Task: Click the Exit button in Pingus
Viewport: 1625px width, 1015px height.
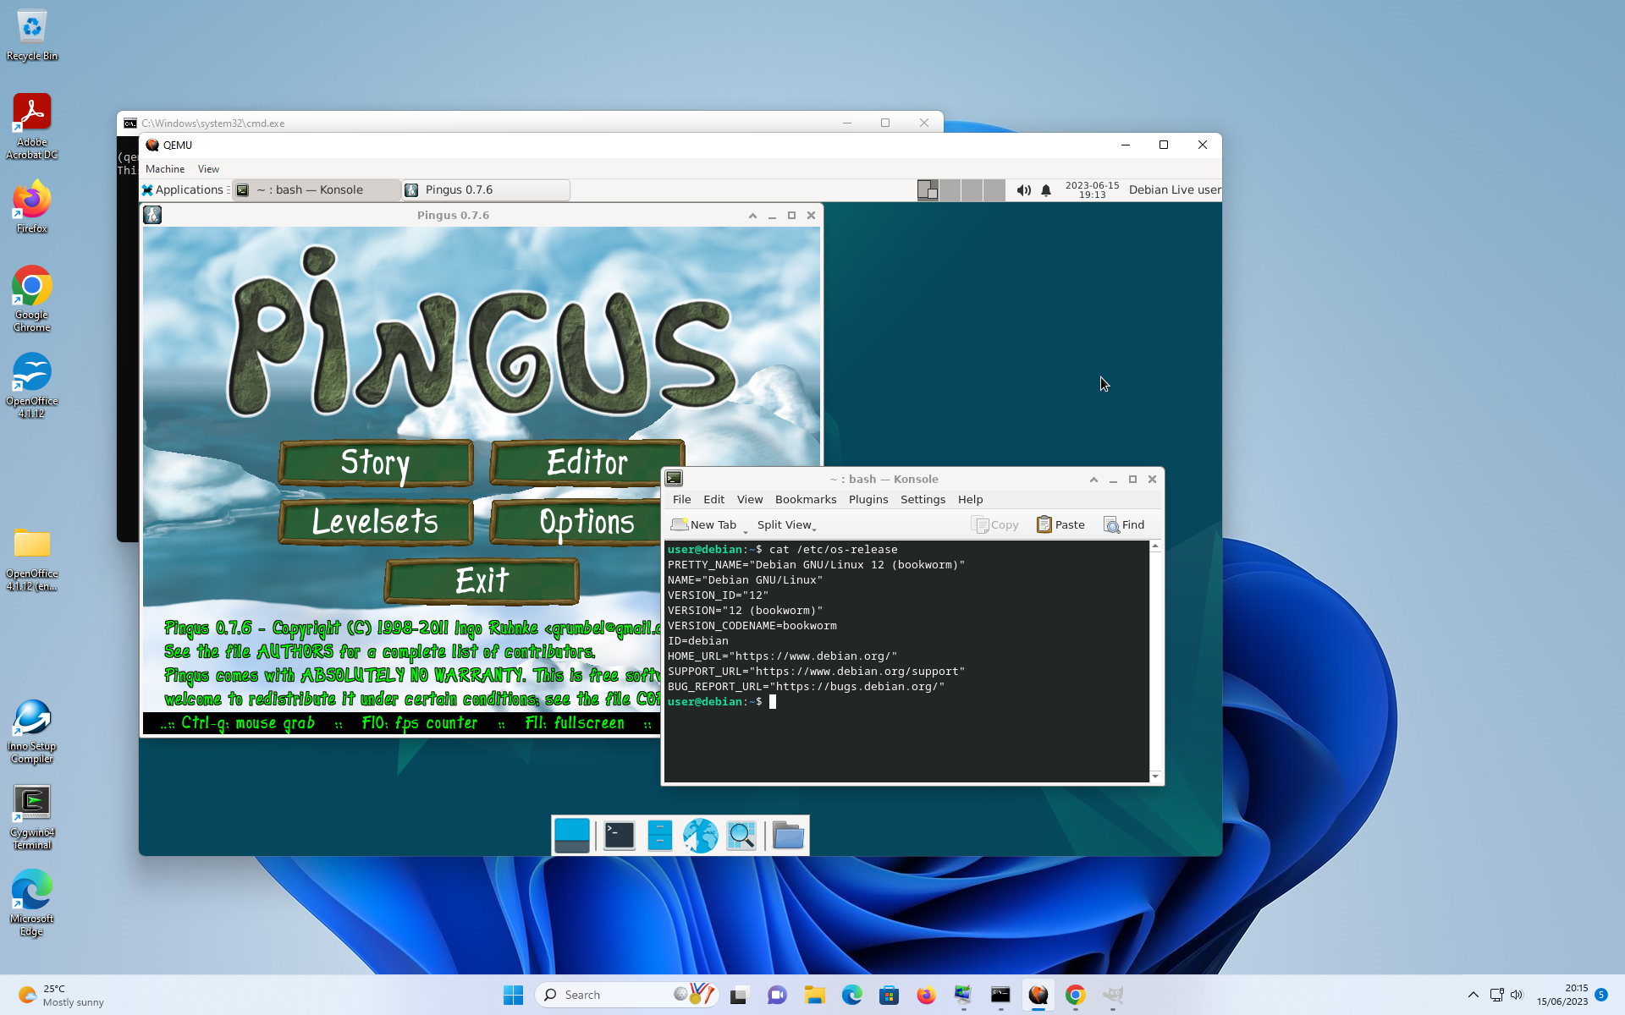Action: click(x=482, y=581)
